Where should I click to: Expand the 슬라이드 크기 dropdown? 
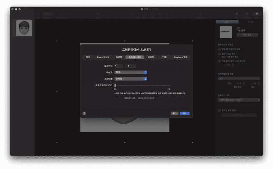239,100
